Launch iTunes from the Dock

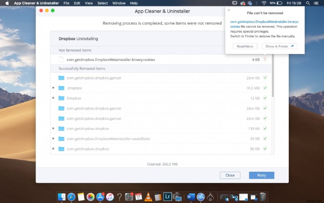[110, 197]
